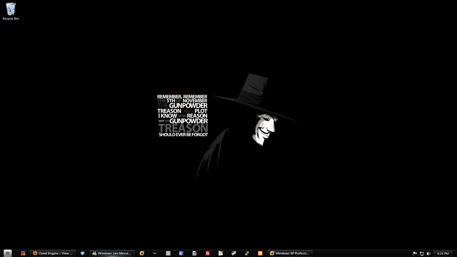
Task: Open the volume speaker control
Action: (x=428, y=254)
